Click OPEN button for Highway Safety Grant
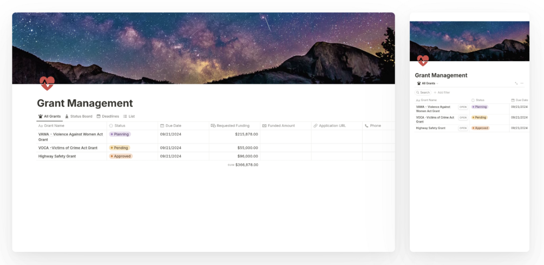The image size is (544, 265). click(463, 128)
